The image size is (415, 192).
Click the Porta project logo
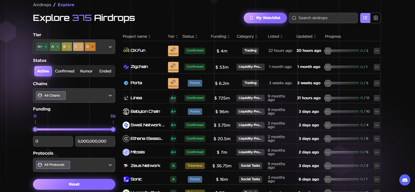[x=126, y=83]
